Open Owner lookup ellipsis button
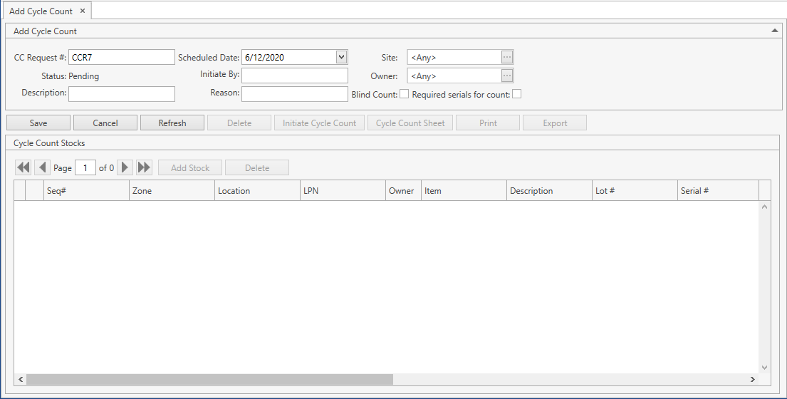This screenshot has width=787, height=399. point(507,76)
